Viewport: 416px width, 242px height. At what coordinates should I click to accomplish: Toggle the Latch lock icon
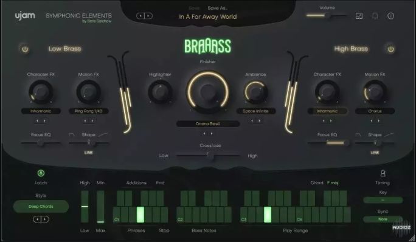41,173
